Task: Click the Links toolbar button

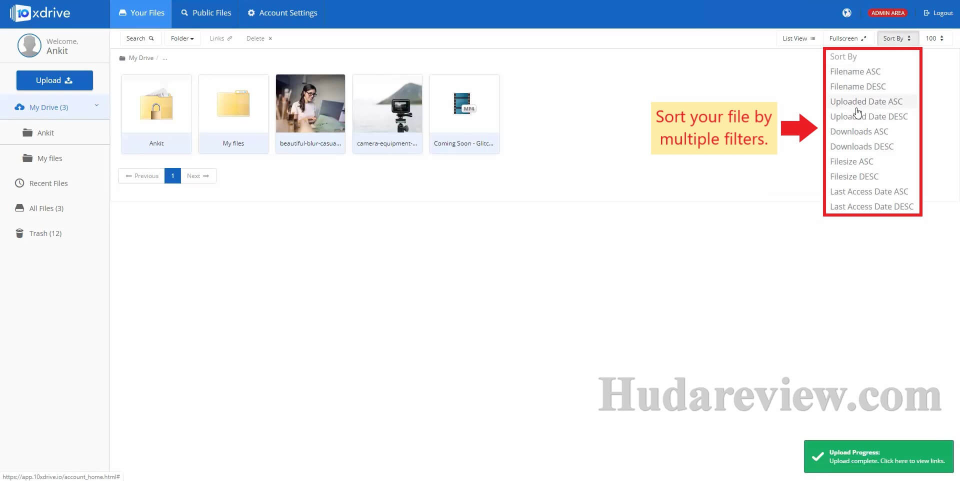Action: 220,38
